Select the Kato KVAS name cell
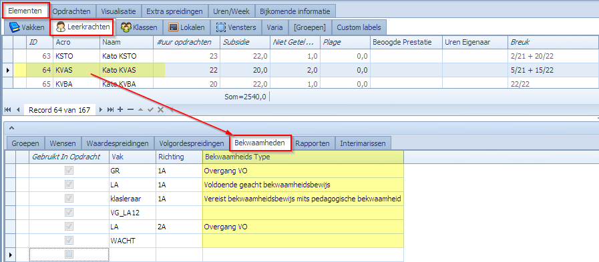Viewport: 599px width, 262px height. [x=126, y=70]
